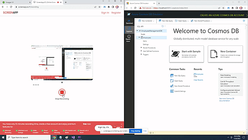This screenshot has height=140, width=248.
Task: Click Open Query under Common Tasks
Action: pos(176,81)
